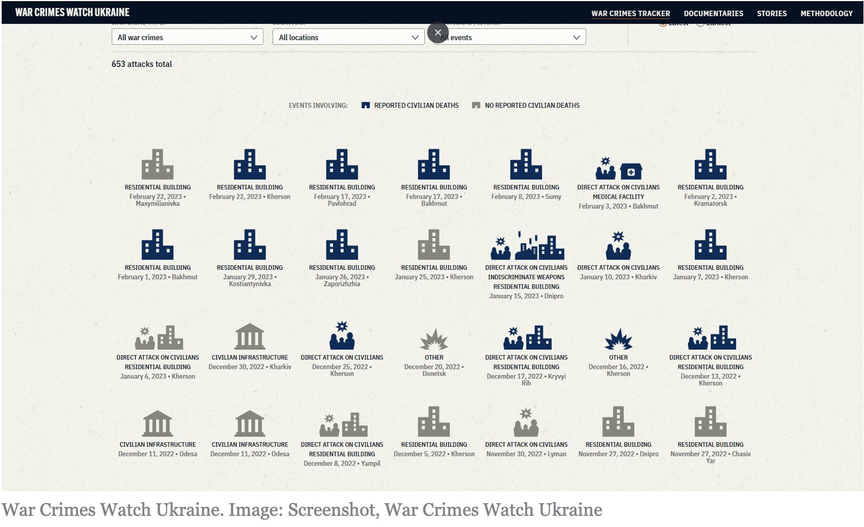Click 'INDISCRIMINATE WEAPONS' label text
Viewport: 864px width, 527px height.
526,277
